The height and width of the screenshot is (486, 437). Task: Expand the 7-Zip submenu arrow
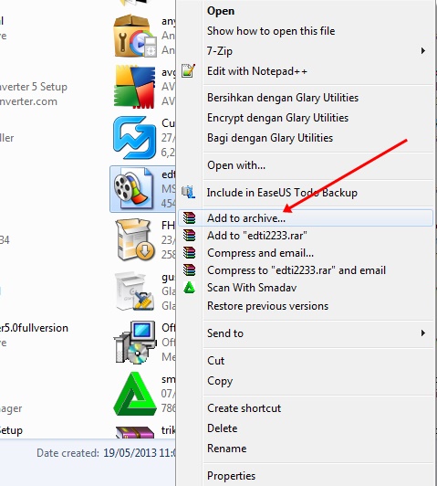[x=423, y=51]
